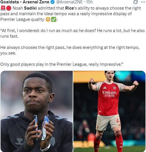Click the quote starting "At first, I wondered"
Image resolution: width=146 pixels, height=152 pixels.
pyautogui.click(x=72, y=33)
